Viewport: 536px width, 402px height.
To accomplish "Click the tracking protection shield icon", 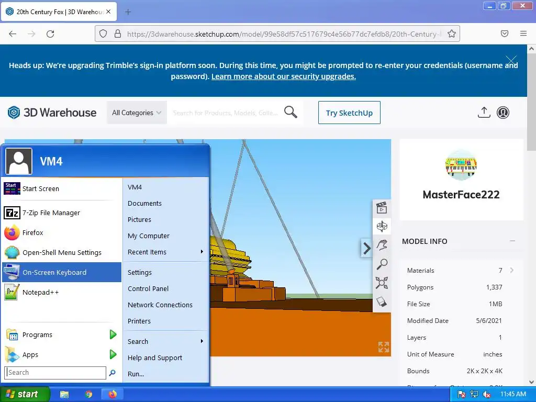I will (103, 33).
